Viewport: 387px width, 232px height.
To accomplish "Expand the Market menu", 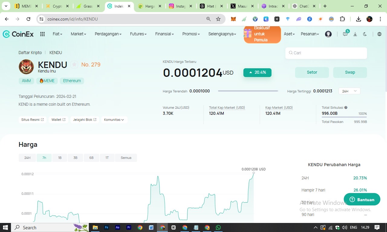I will click(x=79, y=34).
